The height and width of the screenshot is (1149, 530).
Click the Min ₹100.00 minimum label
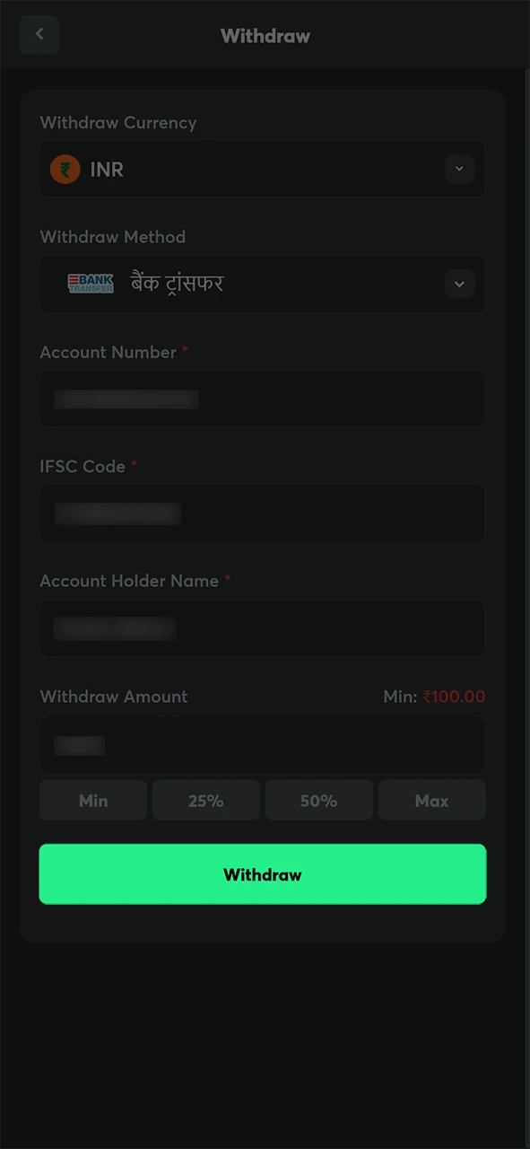[434, 696]
